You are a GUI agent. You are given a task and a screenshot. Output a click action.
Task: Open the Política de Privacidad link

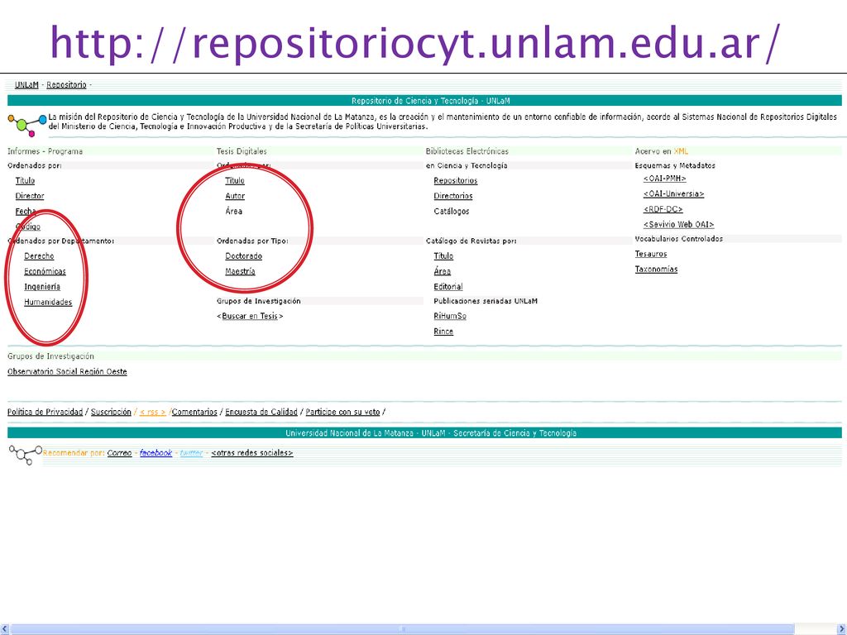click(45, 412)
